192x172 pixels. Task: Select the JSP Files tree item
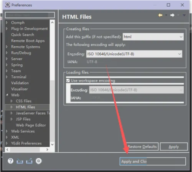click(23, 119)
